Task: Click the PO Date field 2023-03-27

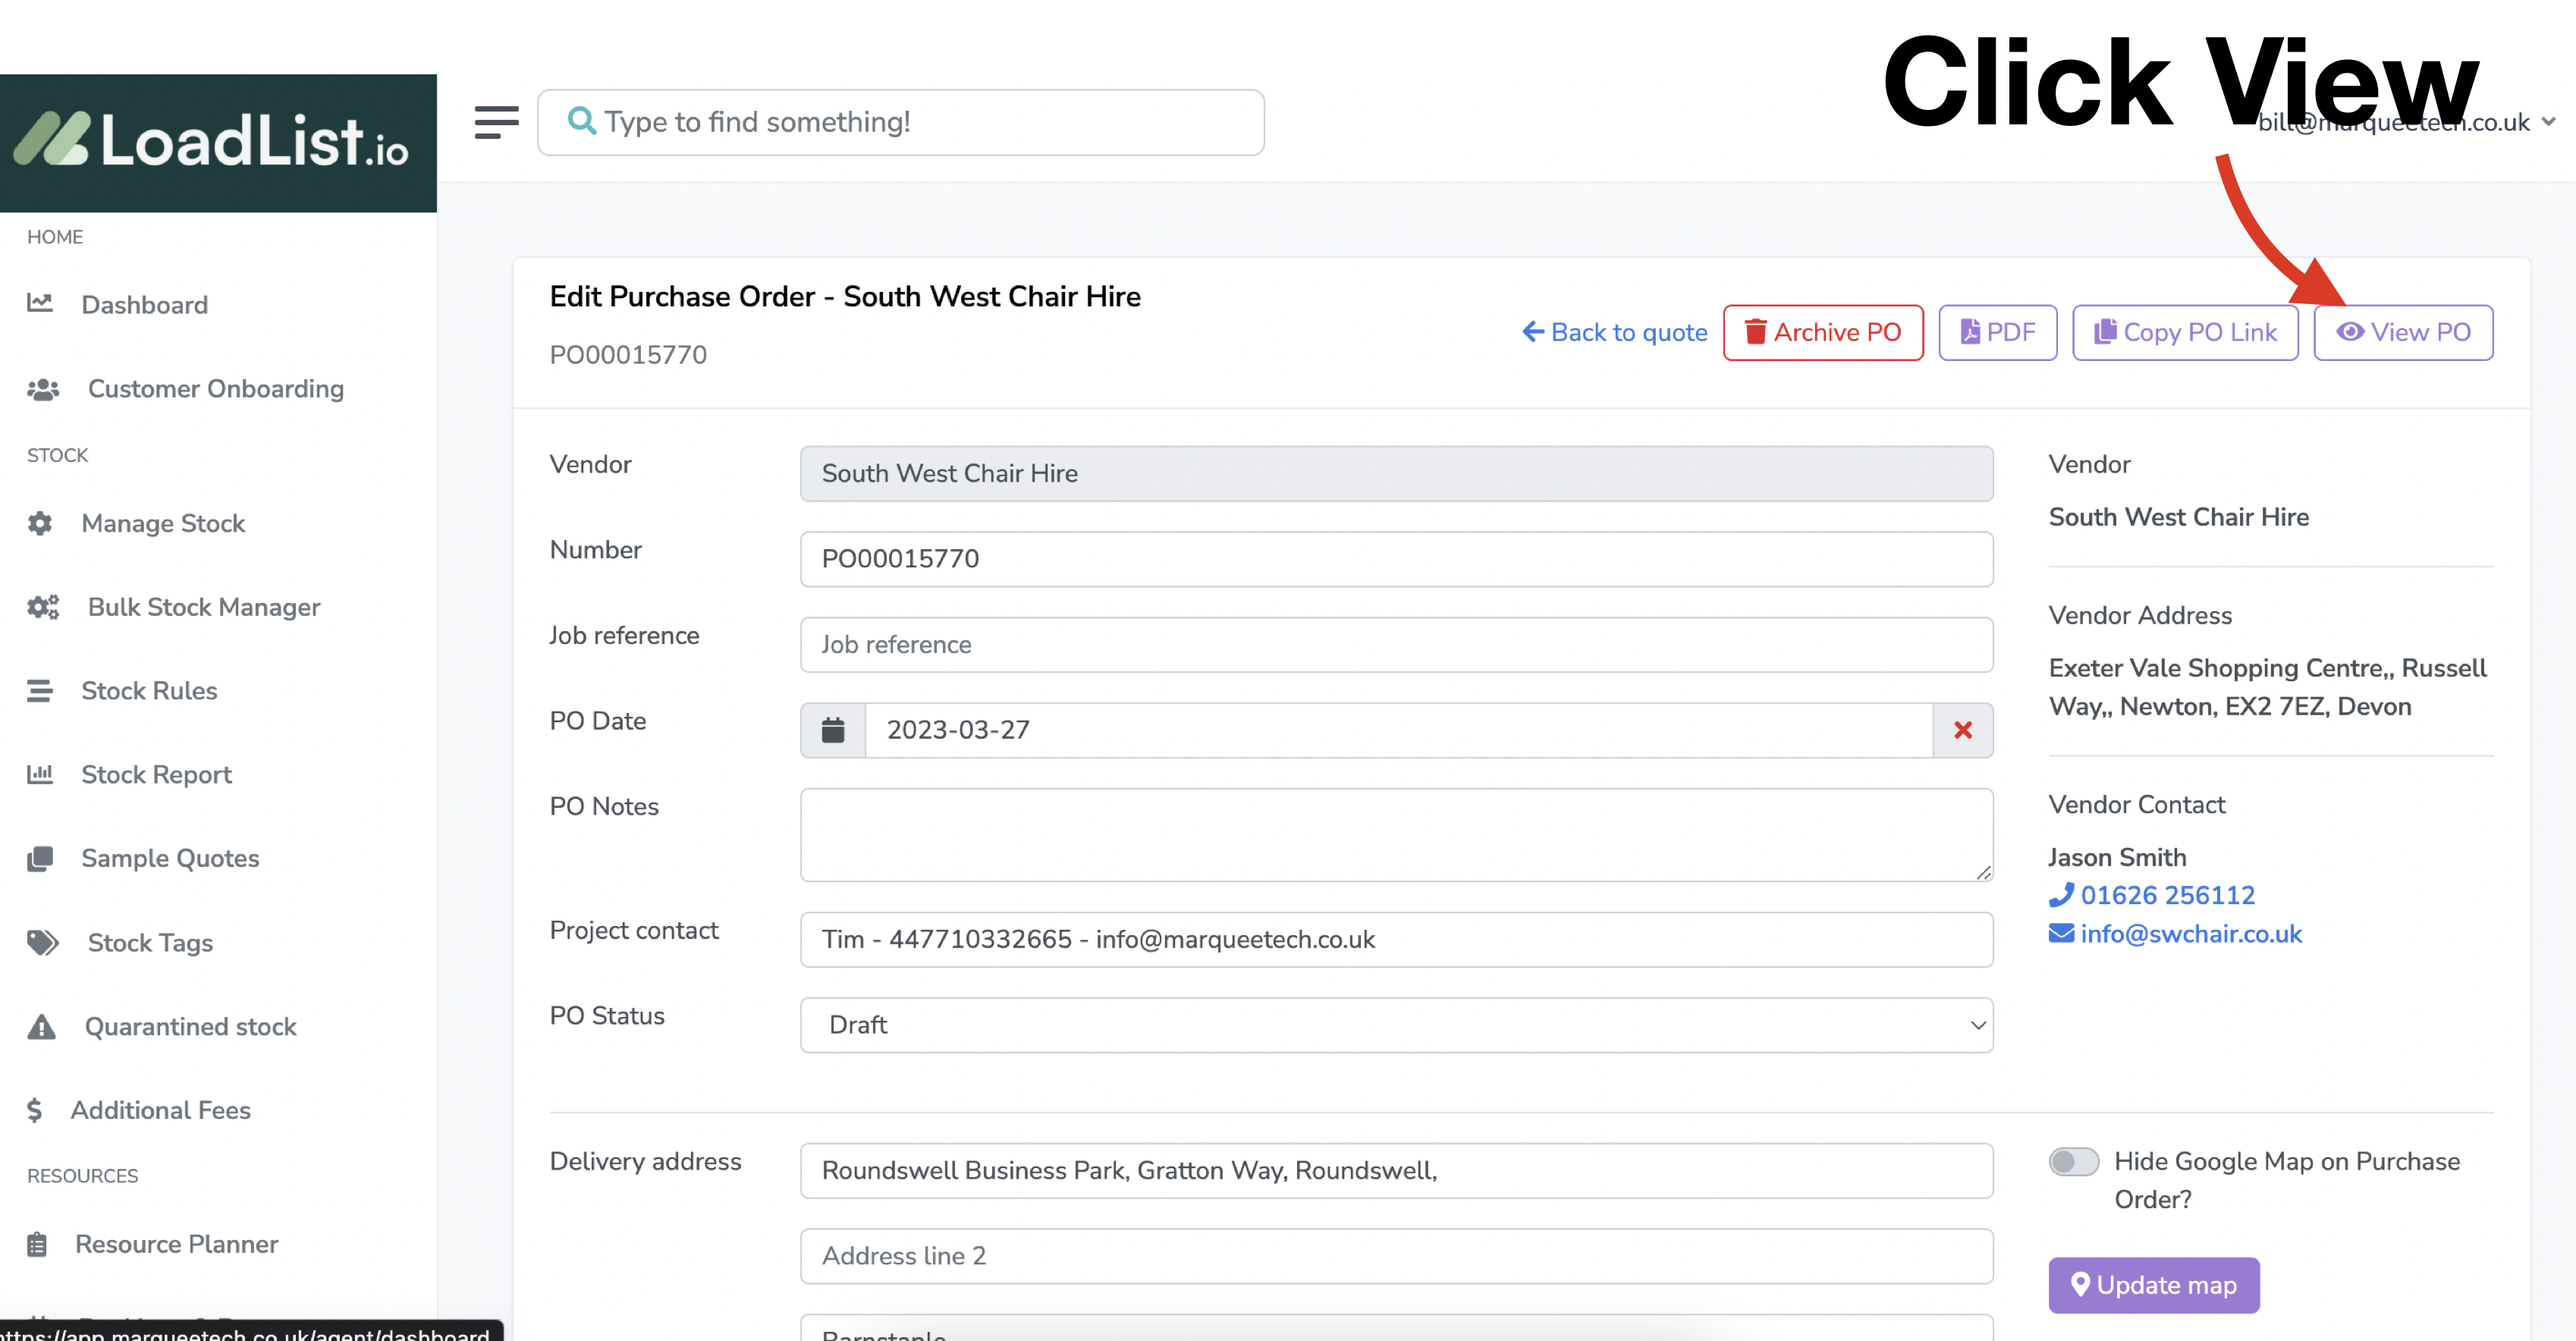Action: 1398,730
